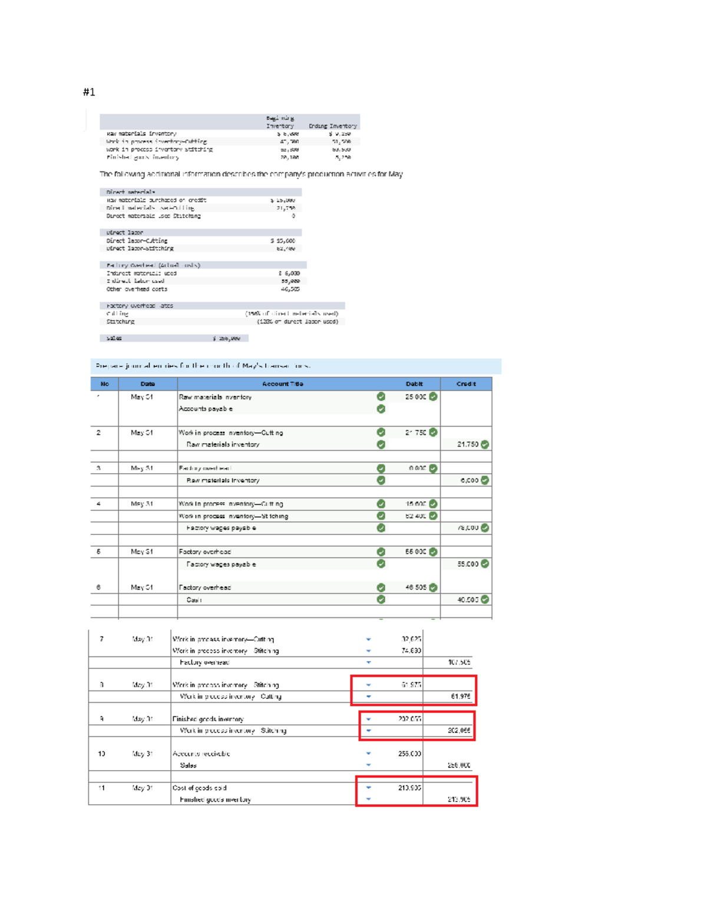Click the check mark beside the 21,750 debit amount
The image size is (707, 915).
tap(433, 432)
